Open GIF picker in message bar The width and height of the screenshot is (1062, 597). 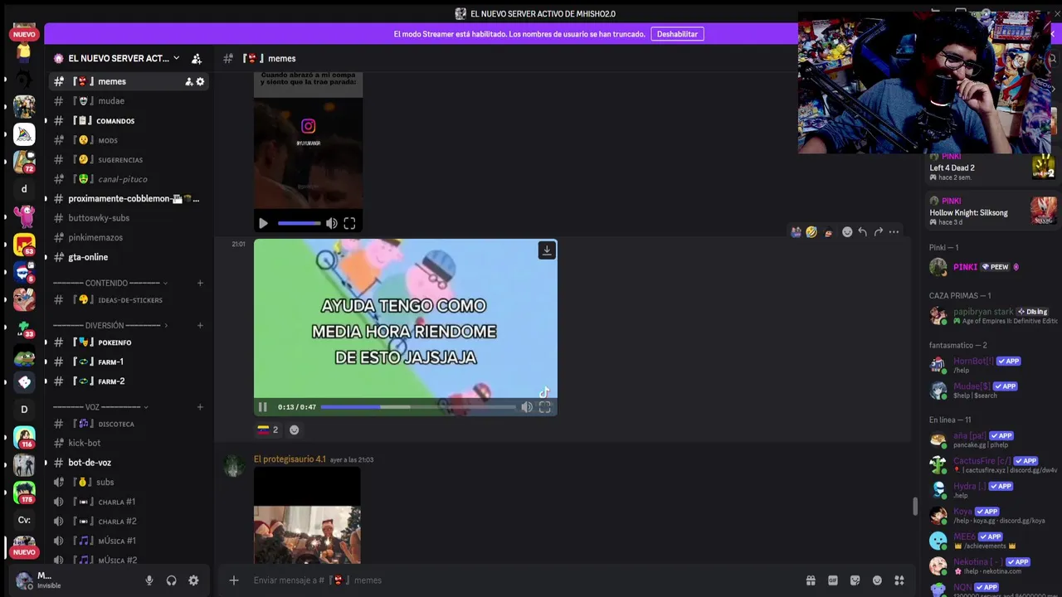(x=833, y=580)
